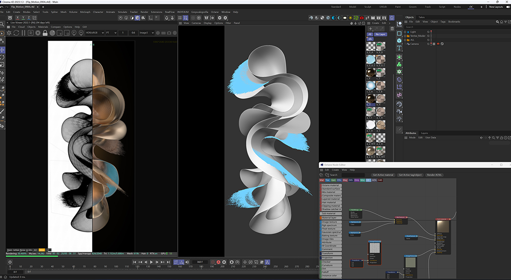Select the Move tool in left toolbar
The height and width of the screenshot is (280, 511).
tap(2, 50)
